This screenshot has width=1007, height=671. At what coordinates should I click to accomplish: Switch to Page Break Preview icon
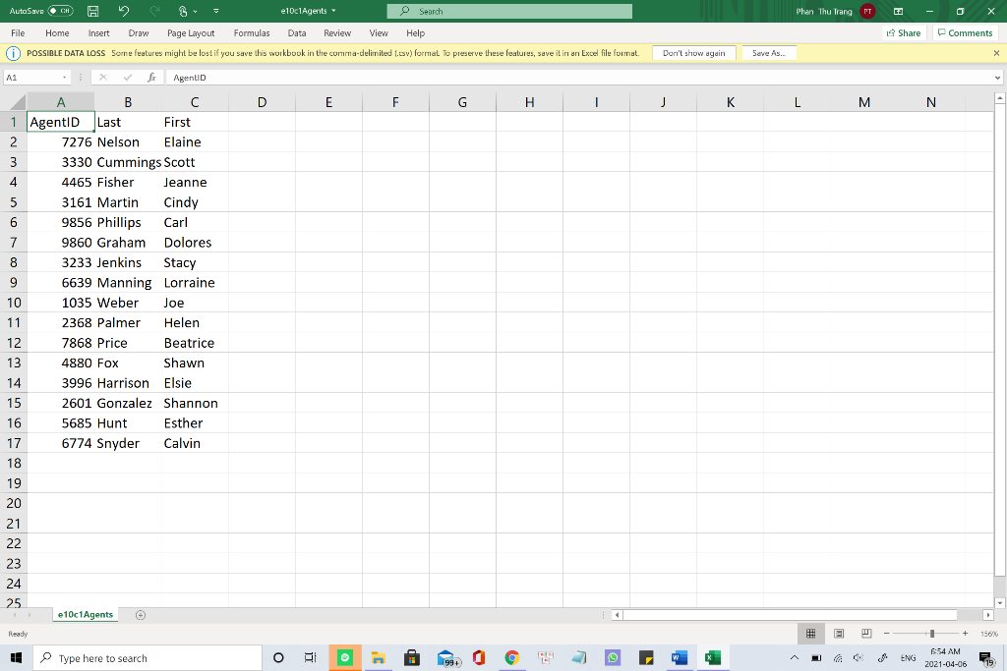(x=865, y=634)
